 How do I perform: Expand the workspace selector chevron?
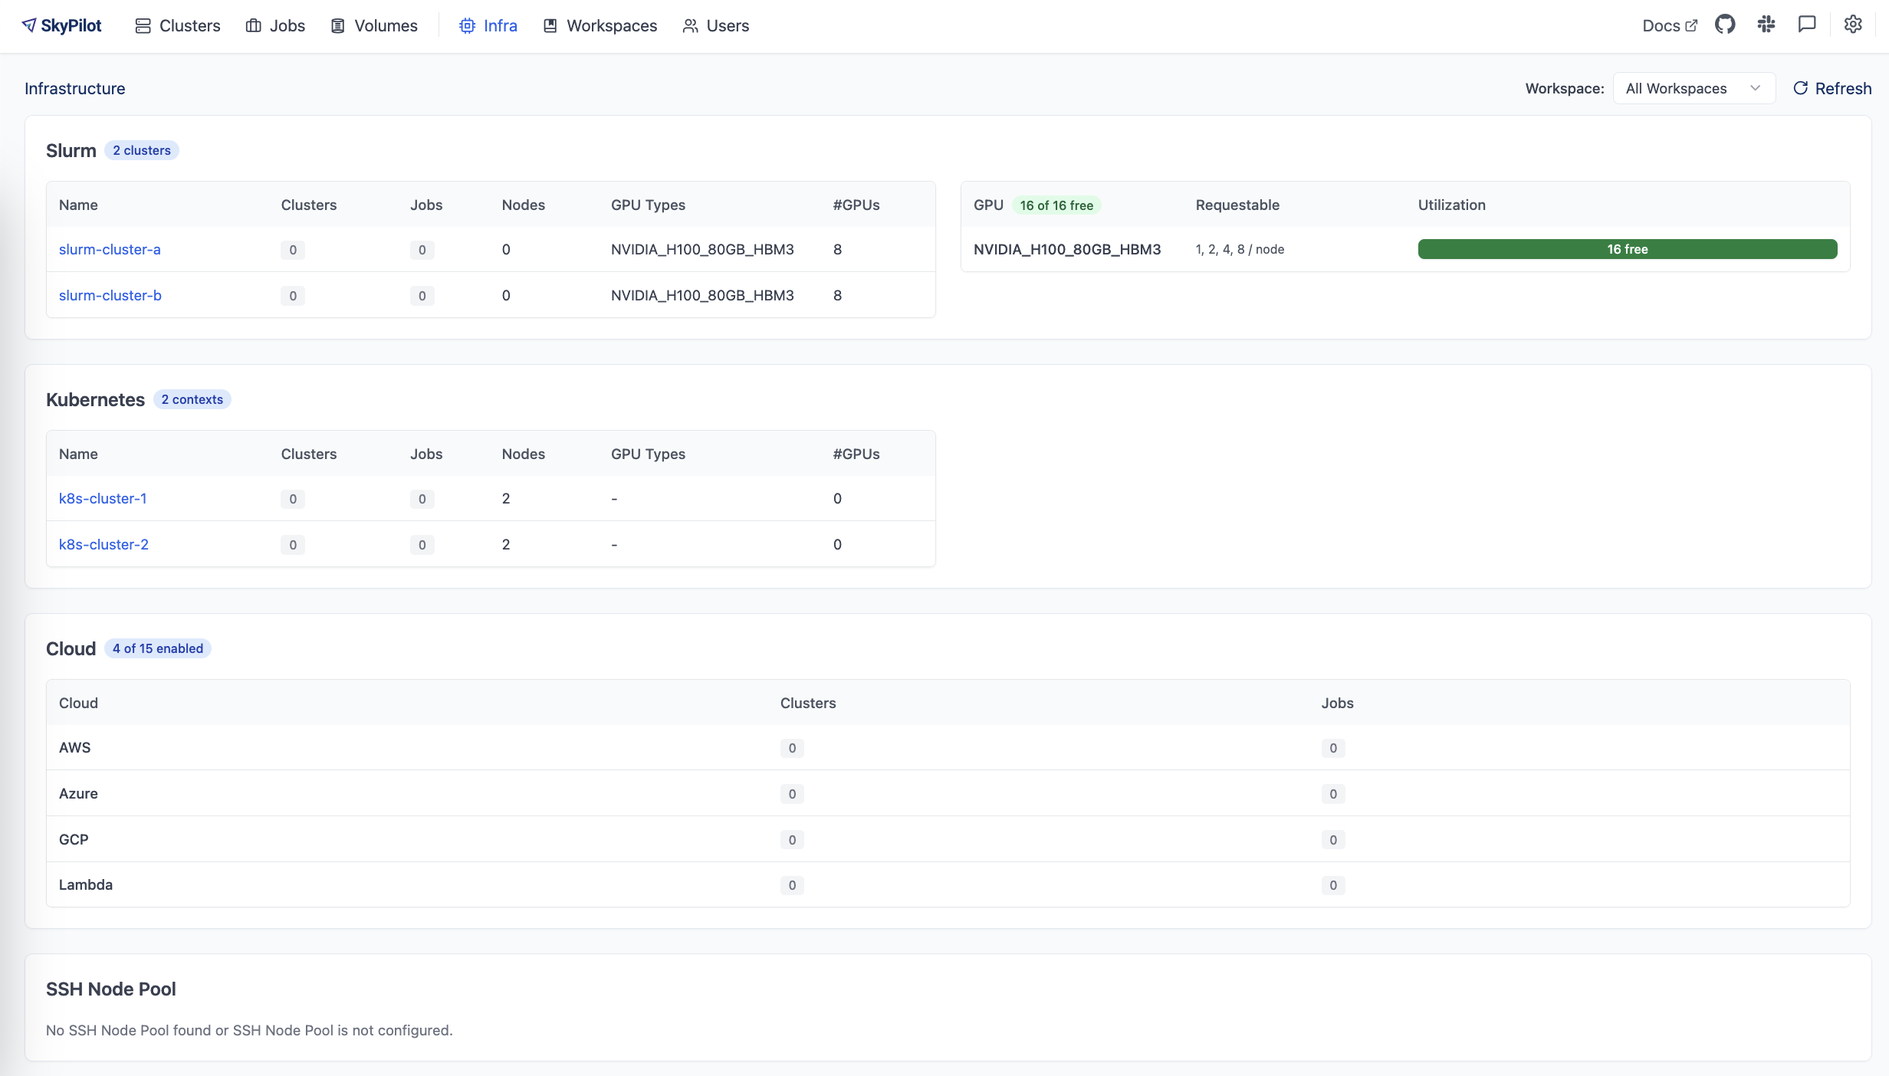[1755, 87]
